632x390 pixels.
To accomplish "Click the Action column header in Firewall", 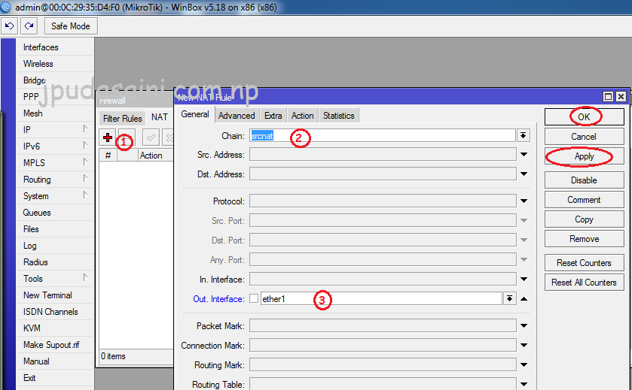I will click(x=156, y=156).
